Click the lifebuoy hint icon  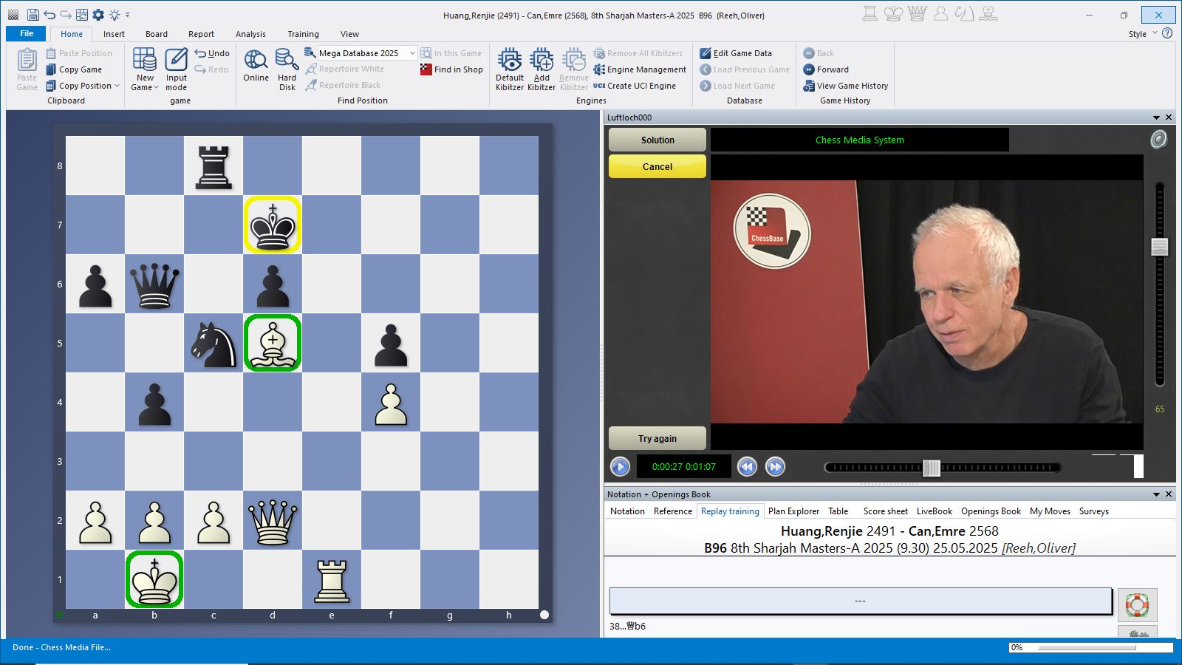1137,604
